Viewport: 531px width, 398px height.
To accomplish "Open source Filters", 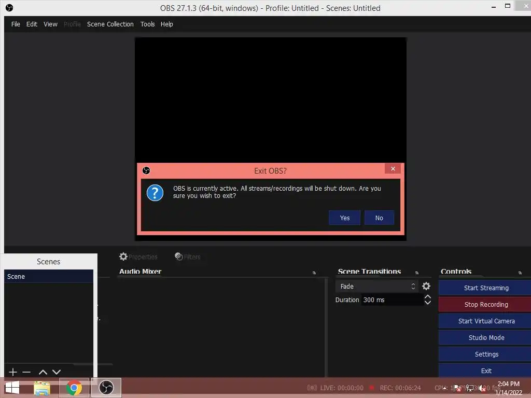I will 188,257.
